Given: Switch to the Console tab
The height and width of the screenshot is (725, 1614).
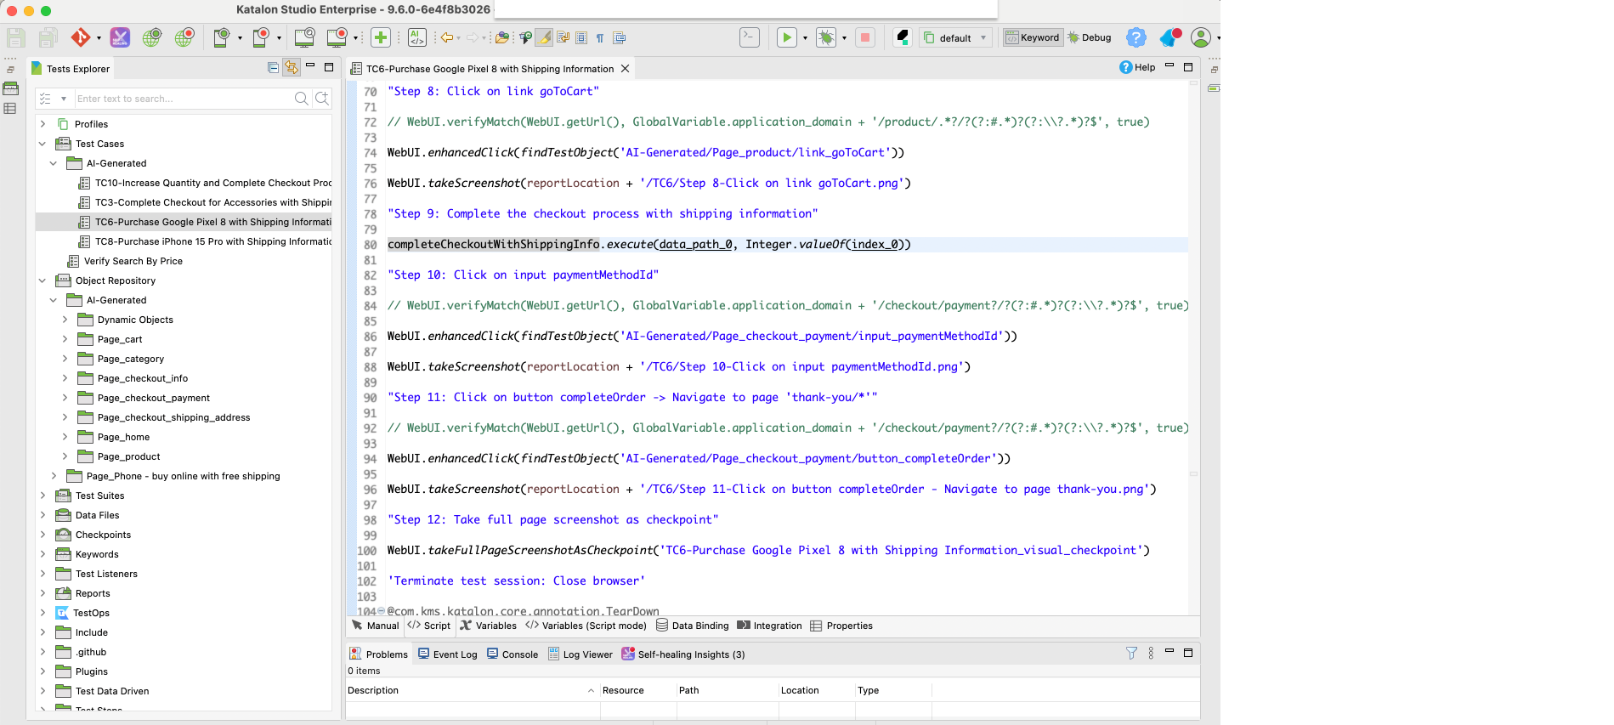Looking at the screenshot, I should click(513, 654).
